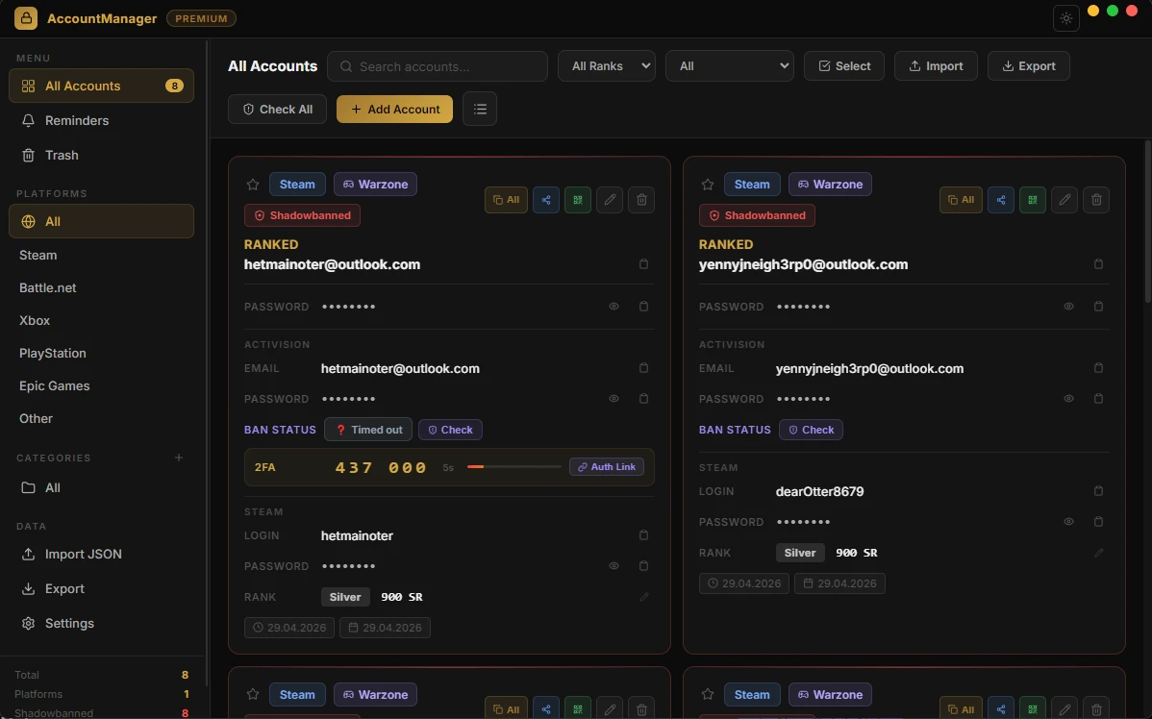
Task: Reveal Steam password of dearOtter8679
Action: click(1068, 522)
